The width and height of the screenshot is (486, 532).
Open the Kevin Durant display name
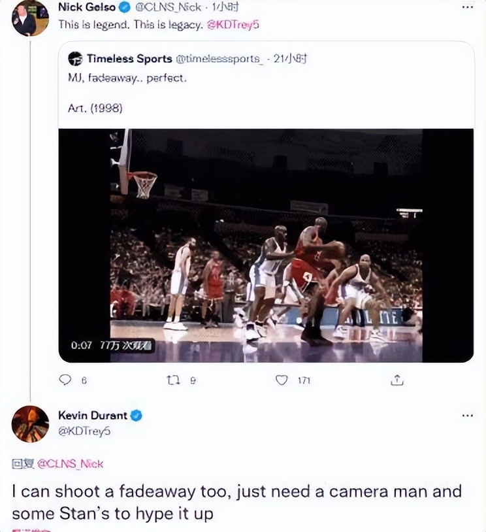coord(93,415)
